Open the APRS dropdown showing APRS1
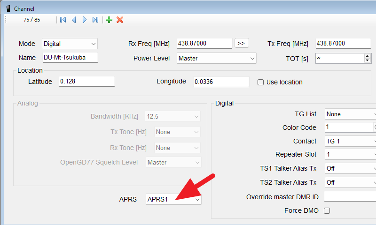Image resolution: width=376 pixels, height=225 pixels. pyautogui.click(x=173, y=199)
